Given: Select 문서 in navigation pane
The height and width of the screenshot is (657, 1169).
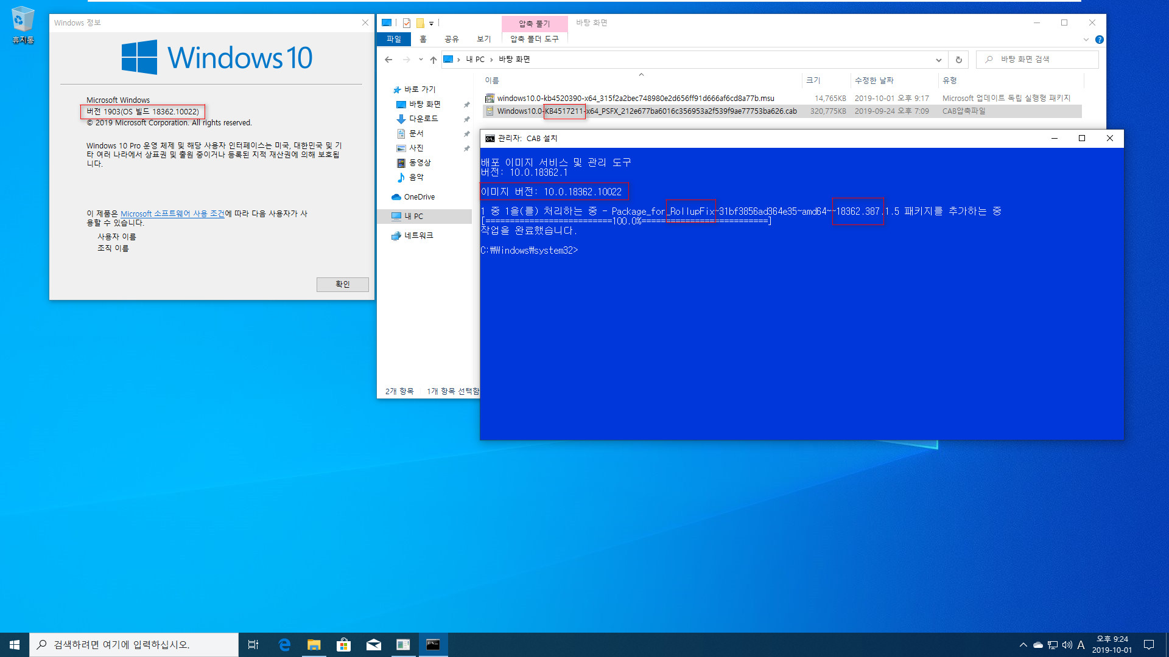Looking at the screenshot, I should 416,133.
